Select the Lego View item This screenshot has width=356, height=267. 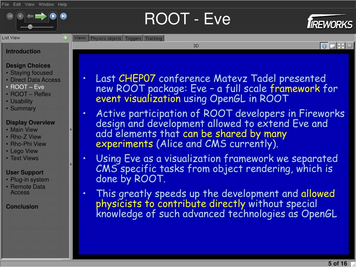click(24, 151)
